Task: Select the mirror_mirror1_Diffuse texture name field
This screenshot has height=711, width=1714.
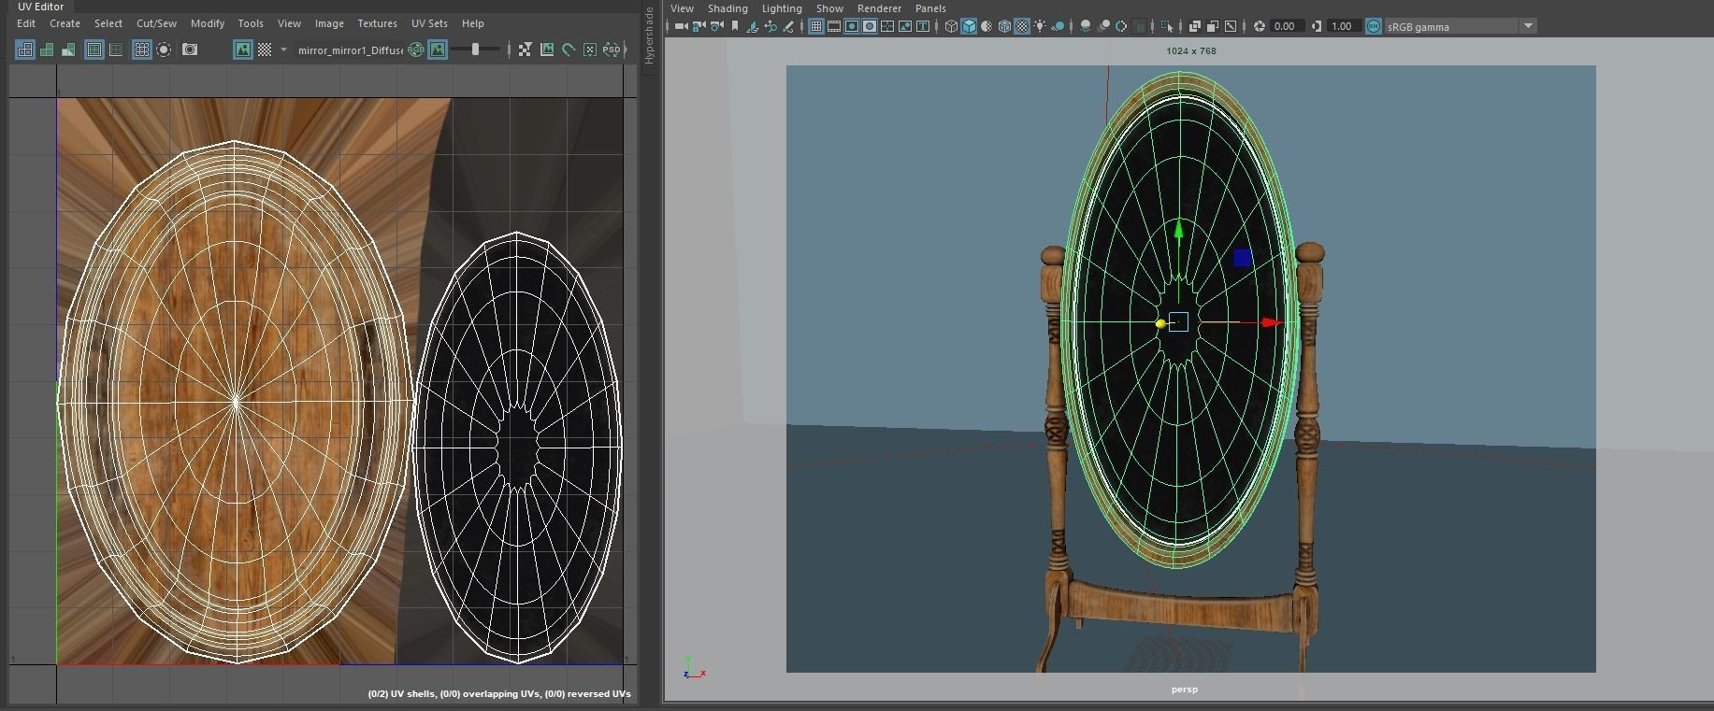Action: point(351,50)
